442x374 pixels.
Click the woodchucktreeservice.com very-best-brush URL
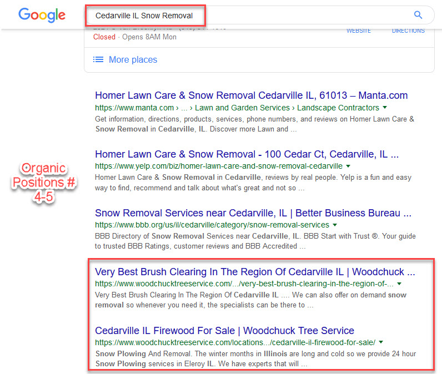point(244,284)
